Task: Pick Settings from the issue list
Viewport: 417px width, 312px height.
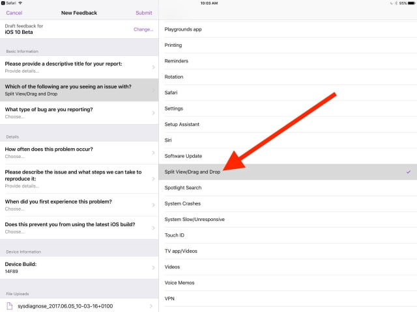Action: 288,109
